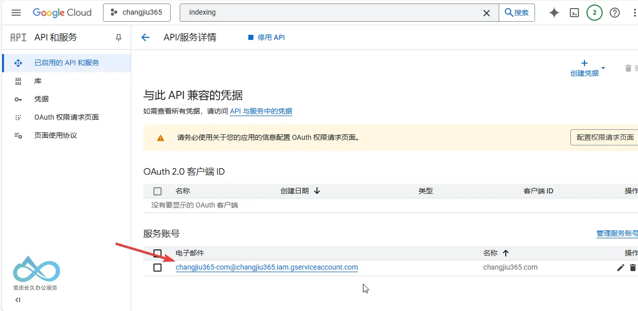Pin the API 和服务 sidebar

(119, 37)
